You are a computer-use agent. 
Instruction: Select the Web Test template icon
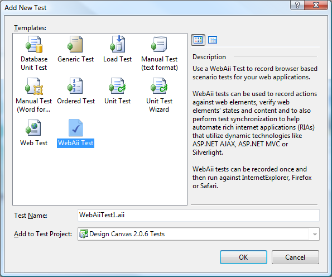point(33,127)
